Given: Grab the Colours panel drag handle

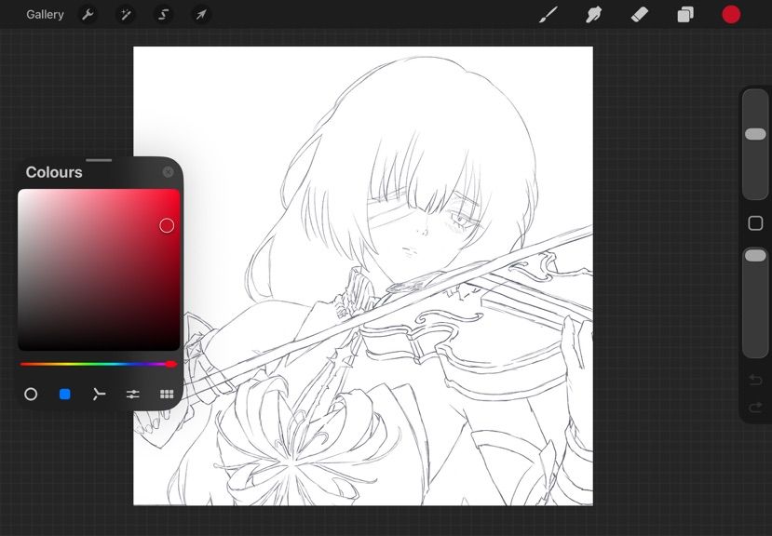Looking at the screenshot, I should [99, 160].
